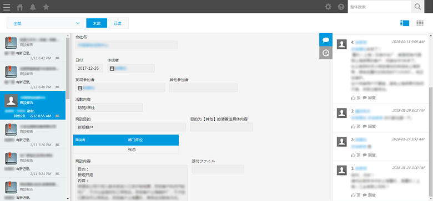The image size is (433, 201).
Task: Like comment 2 with 顶
Action: 356,155
